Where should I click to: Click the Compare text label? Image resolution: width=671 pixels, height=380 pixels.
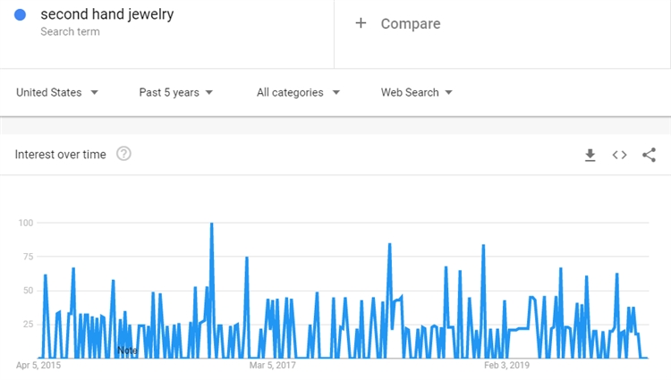click(x=411, y=23)
